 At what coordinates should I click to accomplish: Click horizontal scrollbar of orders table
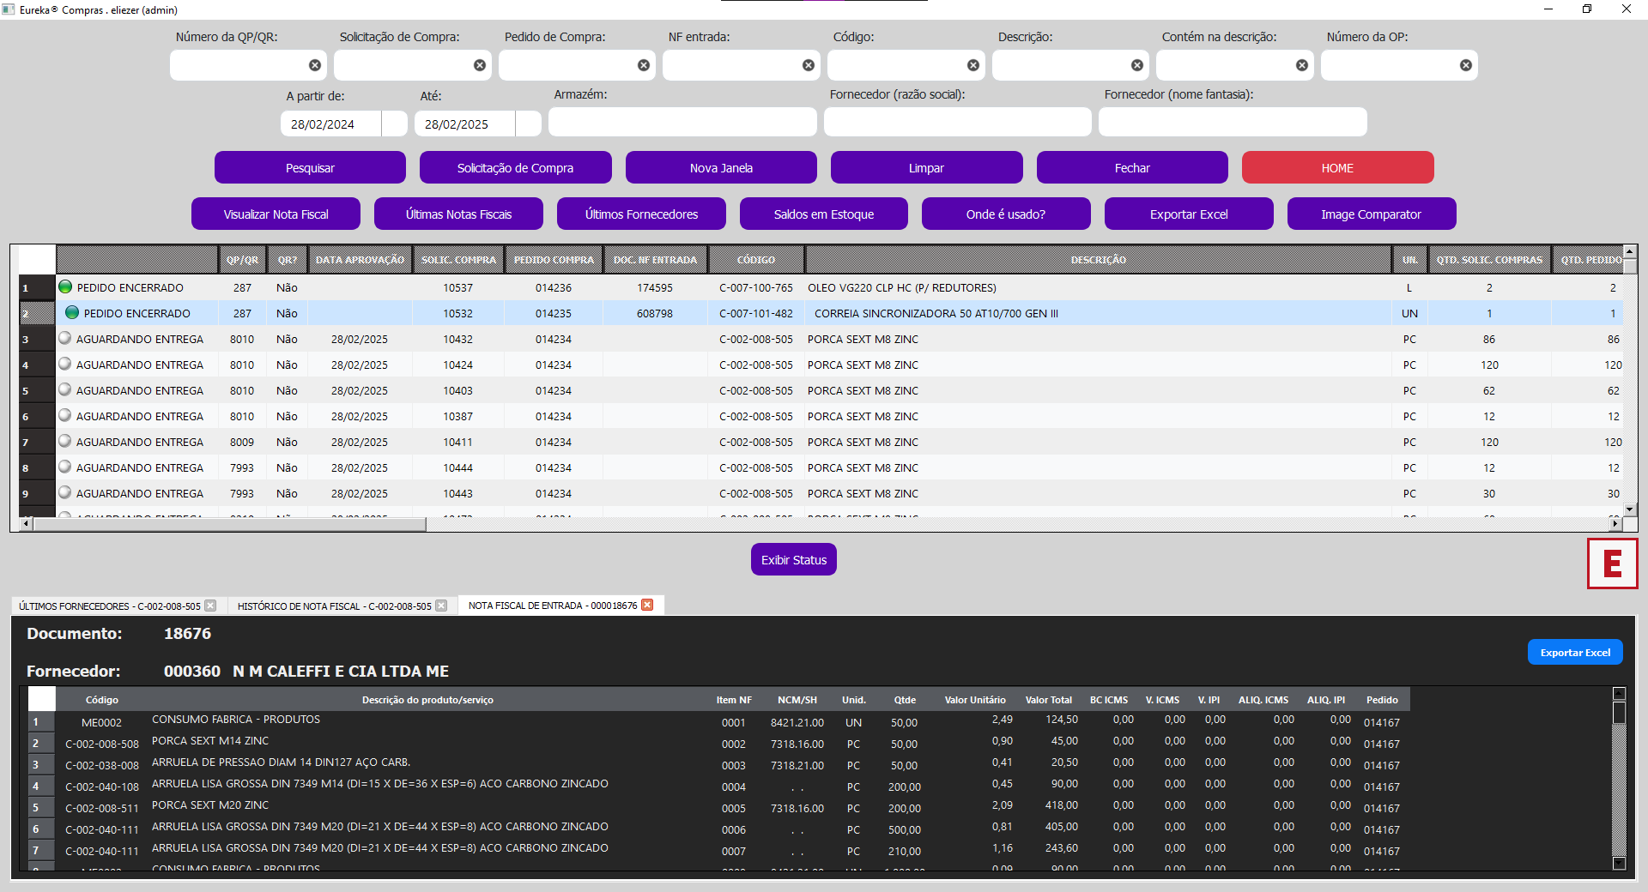click(229, 523)
